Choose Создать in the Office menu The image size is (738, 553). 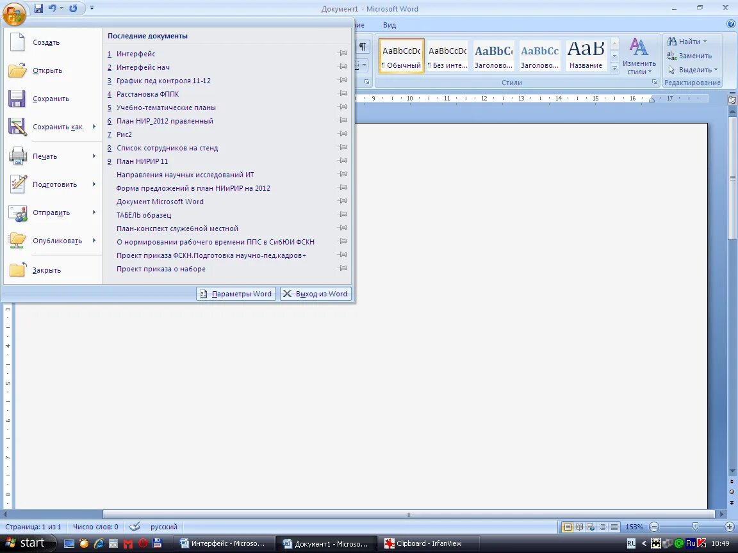click(52, 42)
